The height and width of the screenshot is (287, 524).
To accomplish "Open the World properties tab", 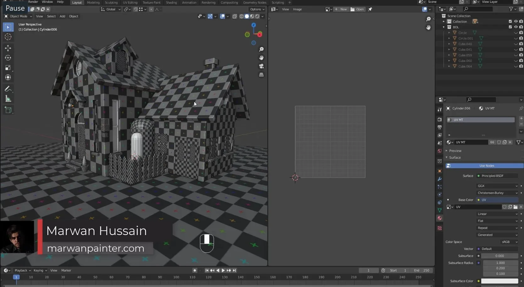I will 439,151.
